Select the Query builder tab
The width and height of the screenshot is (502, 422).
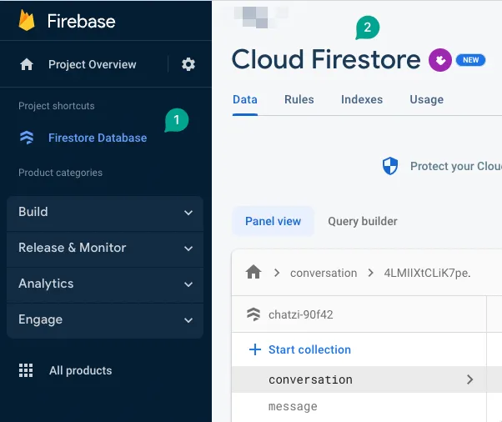[363, 221]
